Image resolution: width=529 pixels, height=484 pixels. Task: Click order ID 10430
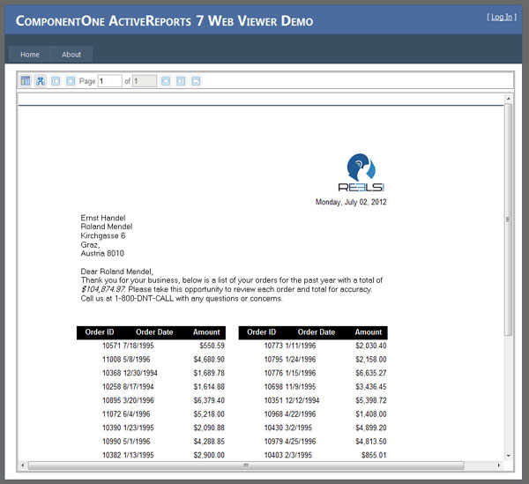pos(273,428)
